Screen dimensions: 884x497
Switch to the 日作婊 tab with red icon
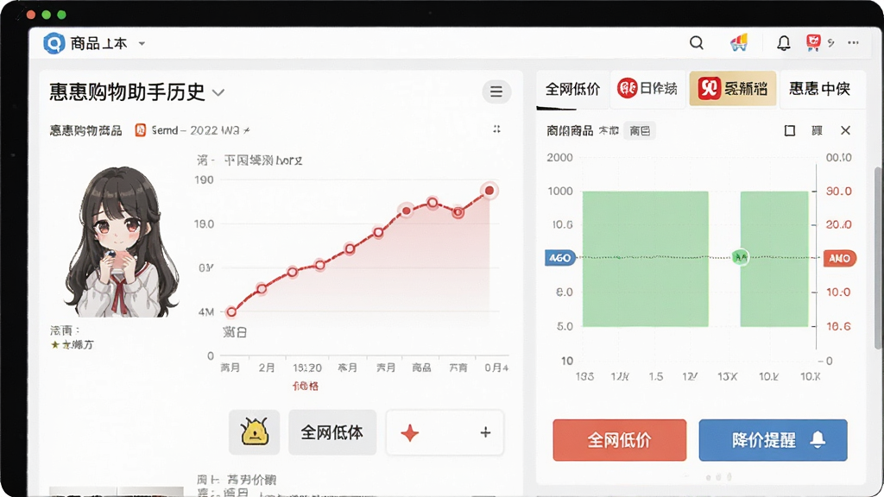(x=647, y=89)
